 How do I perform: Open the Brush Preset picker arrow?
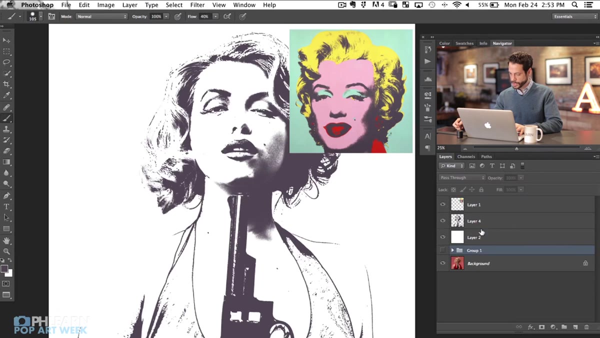41,16
